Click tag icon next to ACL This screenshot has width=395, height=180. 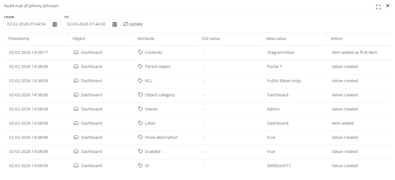click(x=141, y=81)
